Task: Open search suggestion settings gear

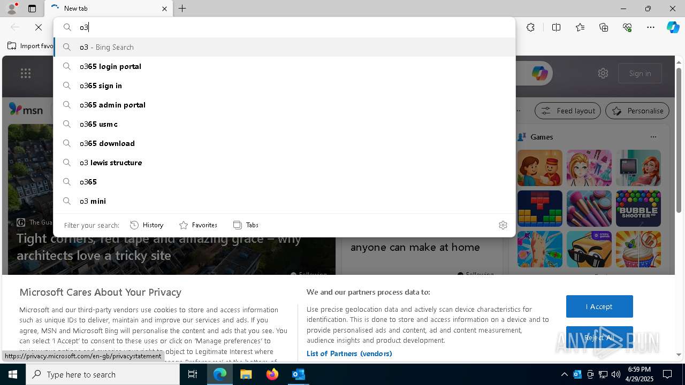Action: (503, 225)
